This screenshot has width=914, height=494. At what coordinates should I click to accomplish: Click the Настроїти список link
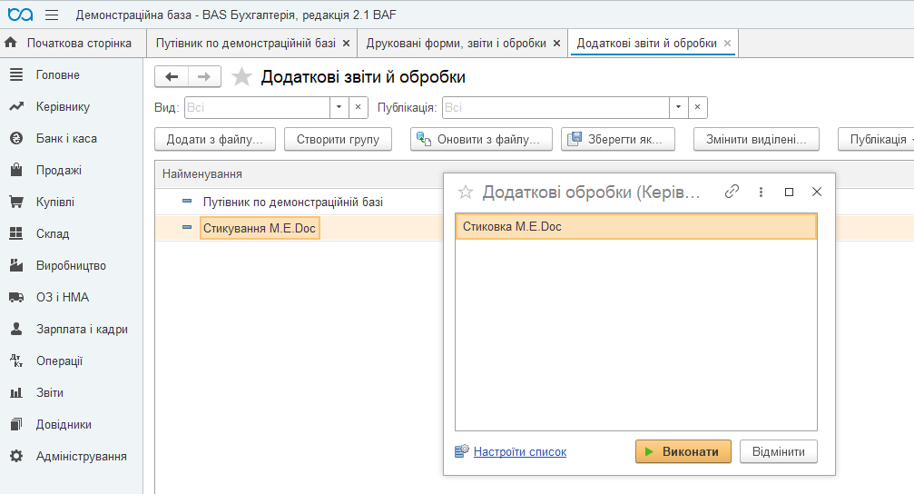pos(519,451)
